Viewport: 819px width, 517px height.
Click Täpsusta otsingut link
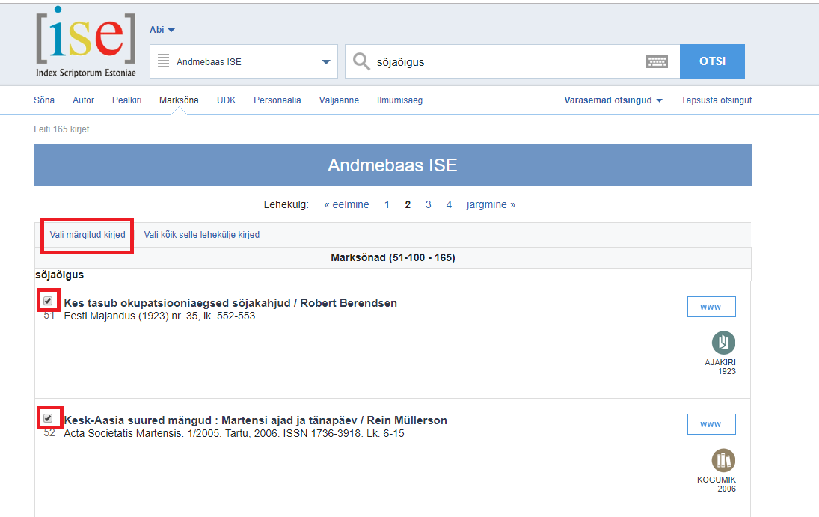pos(716,100)
